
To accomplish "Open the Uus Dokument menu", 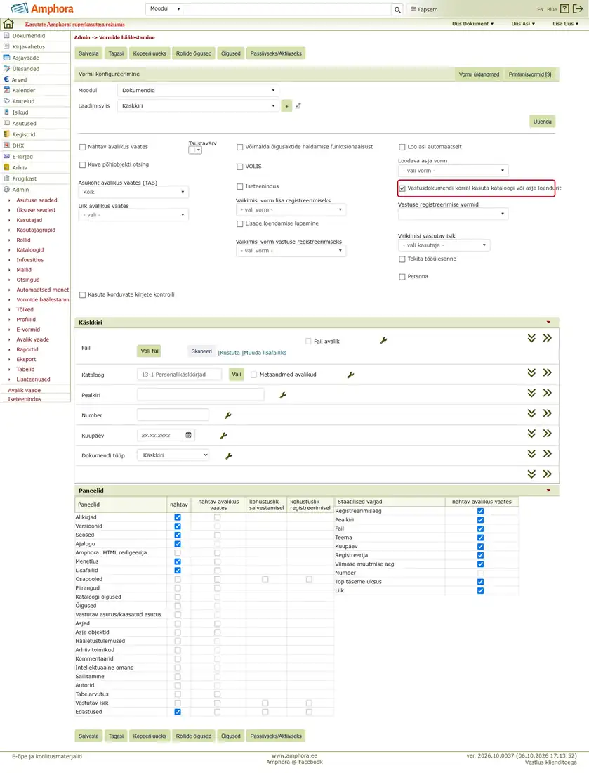I will point(472,24).
